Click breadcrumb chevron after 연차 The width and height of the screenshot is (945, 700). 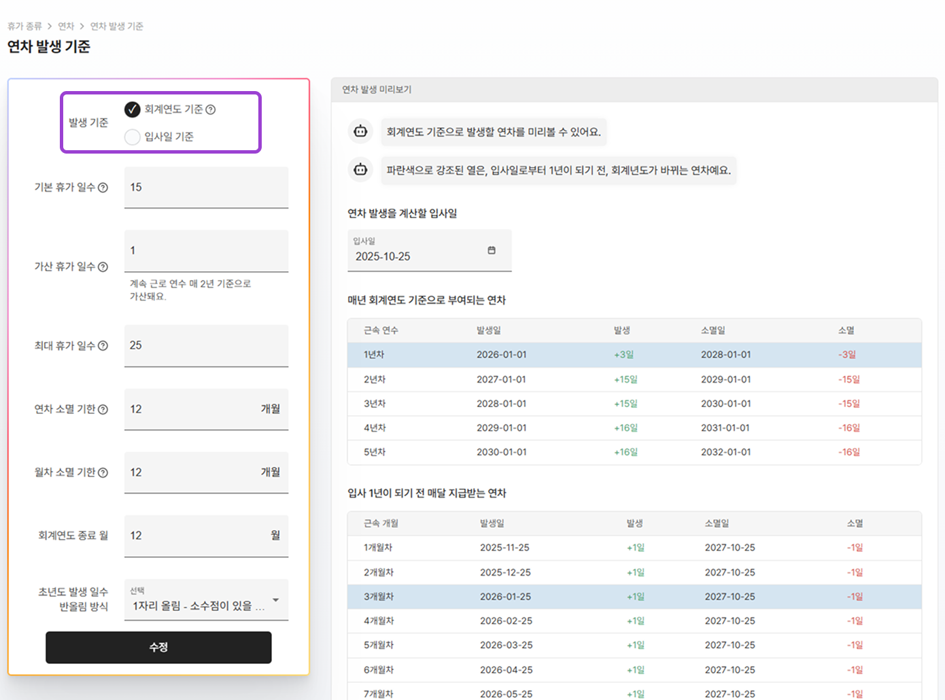tap(82, 27)
